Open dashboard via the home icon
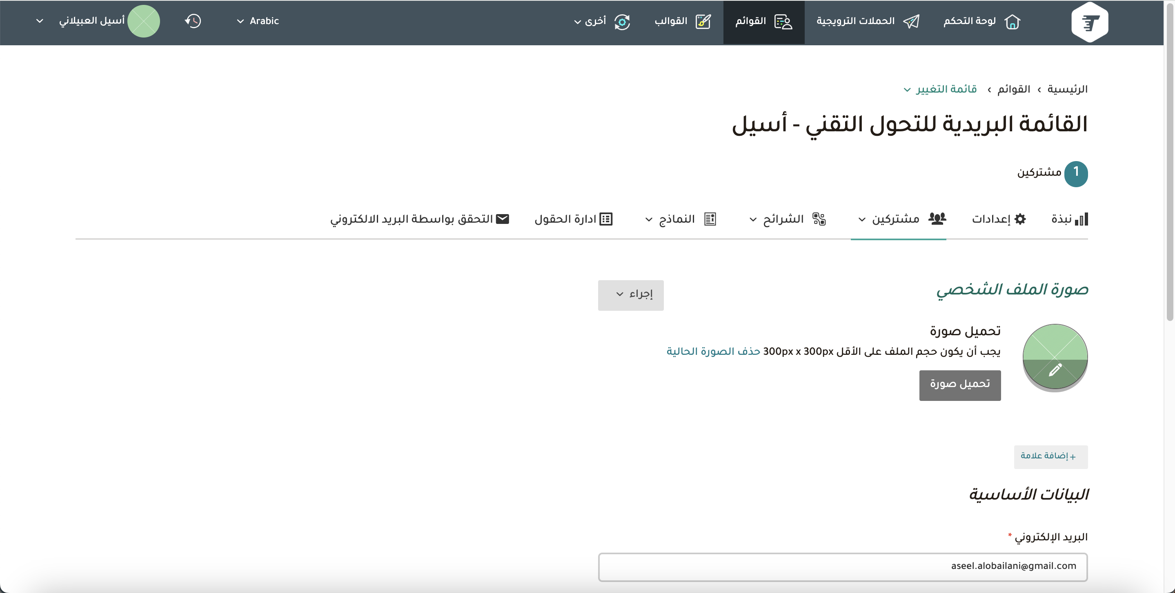 click(1012, 22)
